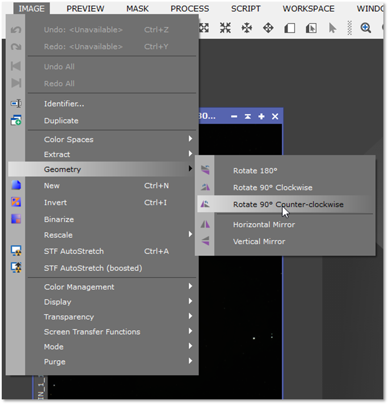Expand the Screen Transfer Functions submenu

pos(92,332)
